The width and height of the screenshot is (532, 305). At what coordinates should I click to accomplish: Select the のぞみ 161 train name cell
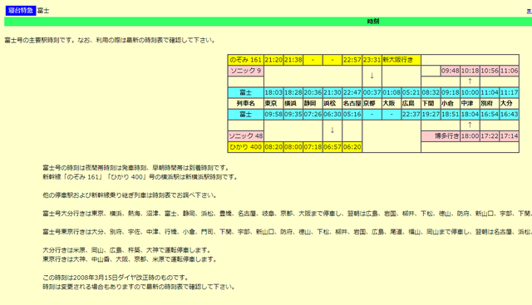[246, 60]
